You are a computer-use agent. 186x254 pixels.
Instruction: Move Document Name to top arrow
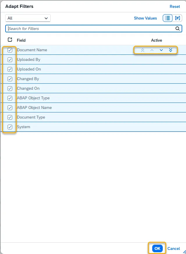click(x=142, y=50)
